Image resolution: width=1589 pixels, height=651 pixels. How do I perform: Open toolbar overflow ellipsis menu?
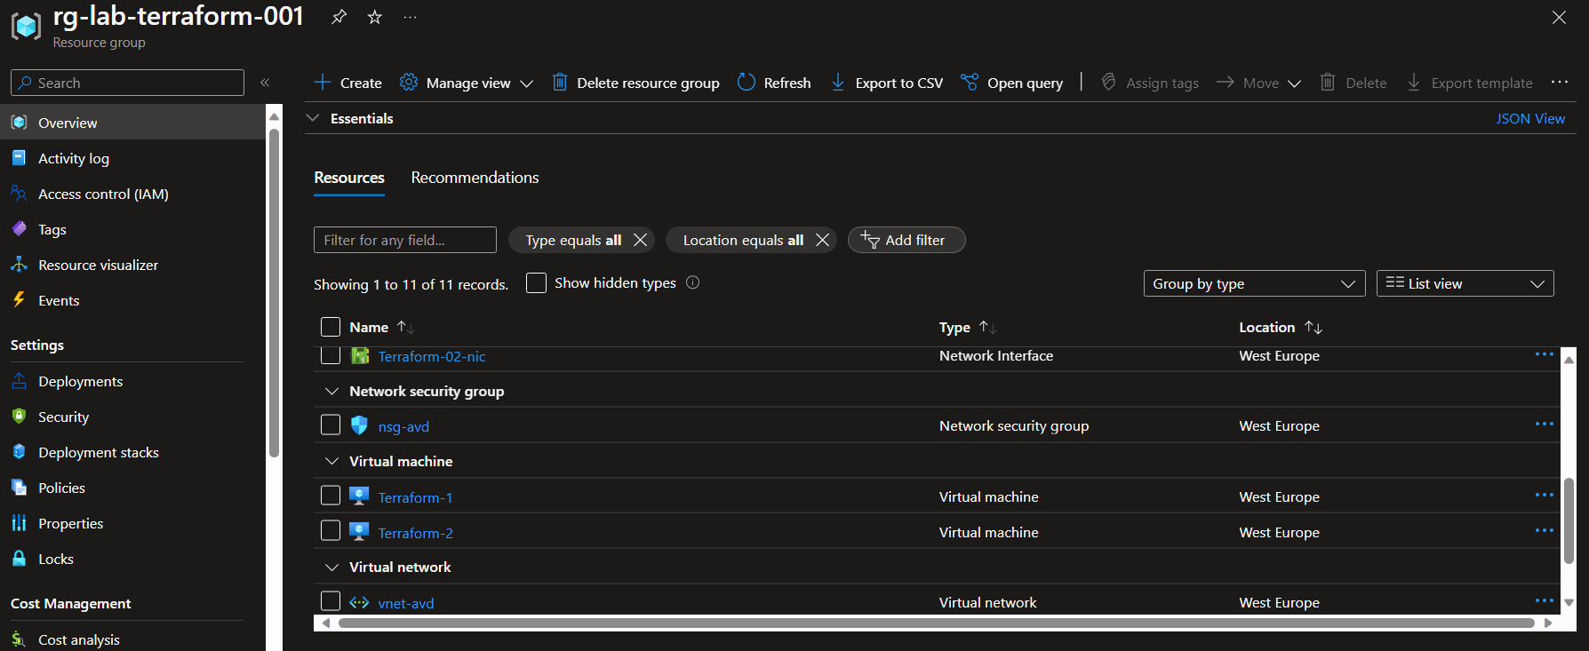[x=1560, y=82]
